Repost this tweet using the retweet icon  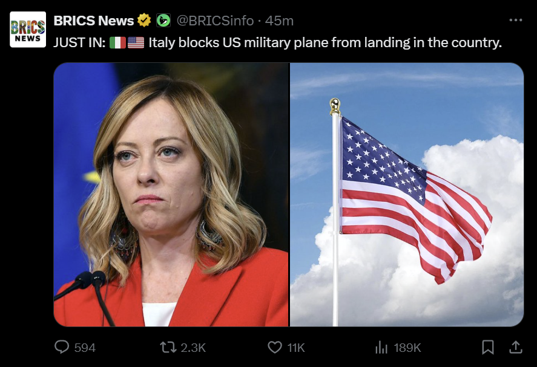(168, 347)
